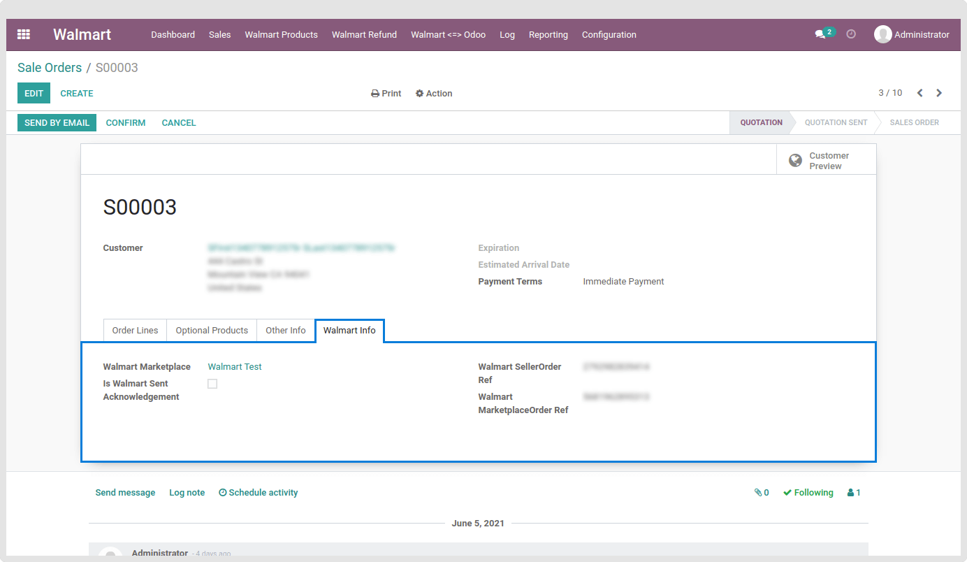Click the QUOTATION SENT status stage

(836, 122)
